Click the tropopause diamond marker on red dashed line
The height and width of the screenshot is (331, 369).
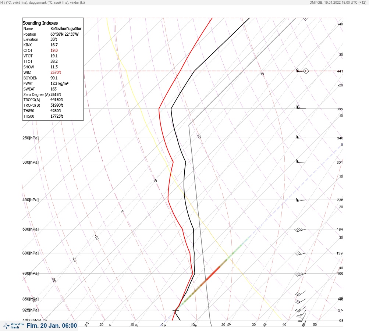tap(305, 71)
